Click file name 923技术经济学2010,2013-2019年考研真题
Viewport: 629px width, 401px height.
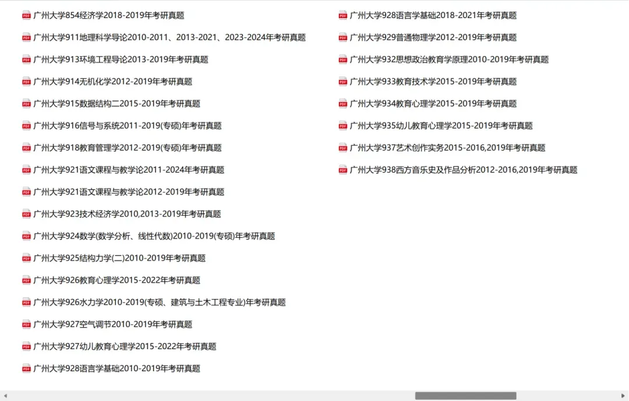click(x=127, y=214)
